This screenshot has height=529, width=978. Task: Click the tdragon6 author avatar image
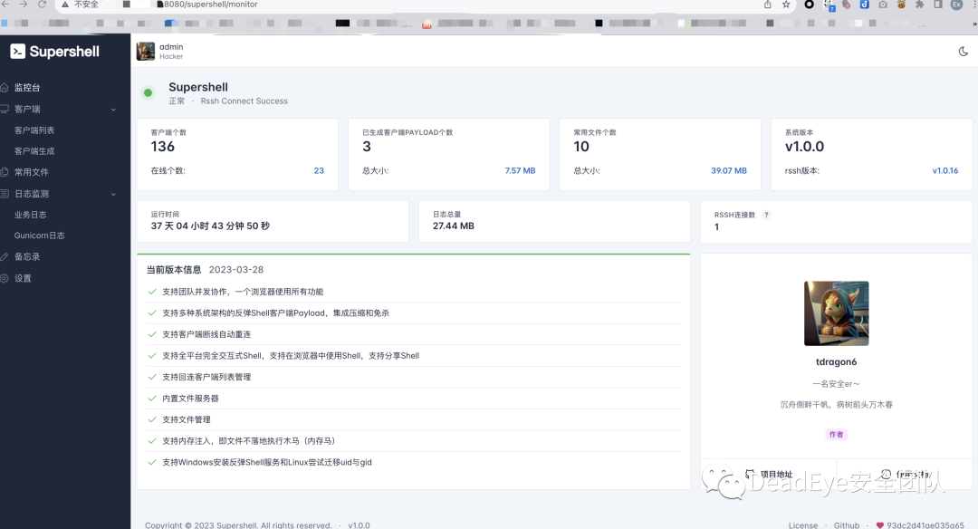tap(836, 313)
